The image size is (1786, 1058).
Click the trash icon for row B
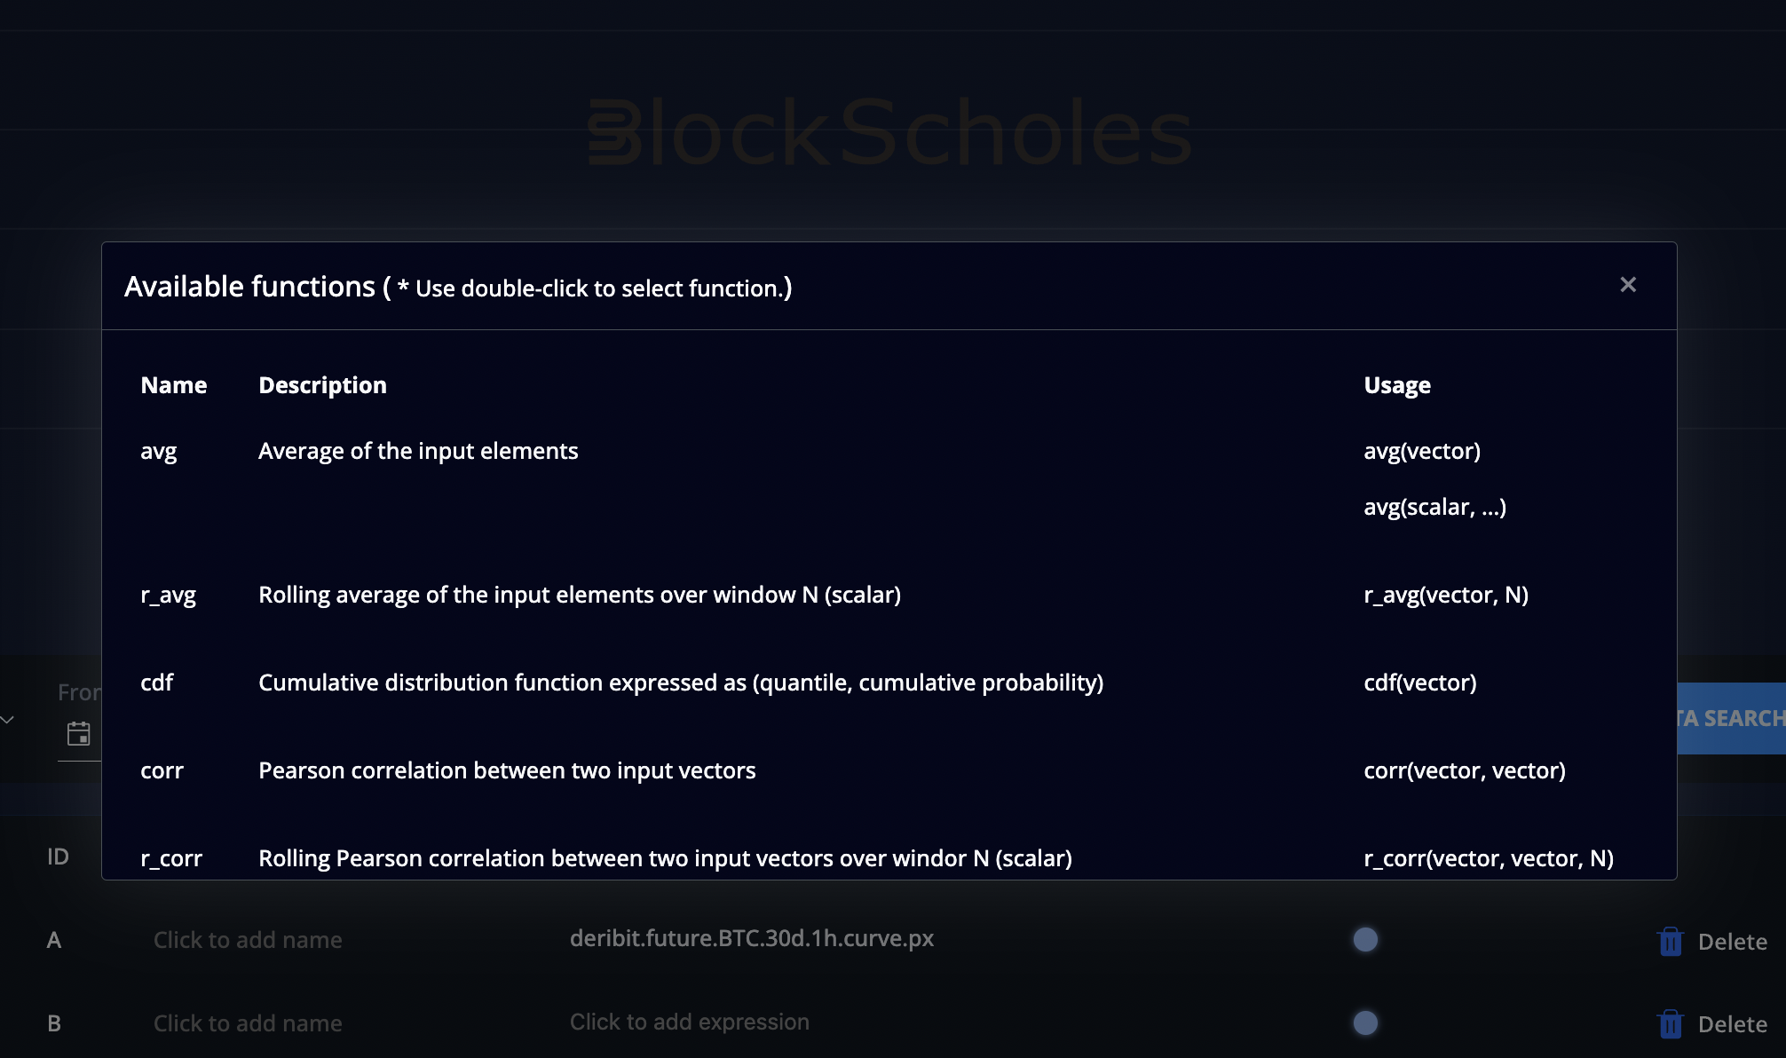(x=1670, y=1023)
